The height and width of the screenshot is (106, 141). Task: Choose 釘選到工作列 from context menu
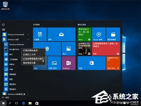coord(33,55)
